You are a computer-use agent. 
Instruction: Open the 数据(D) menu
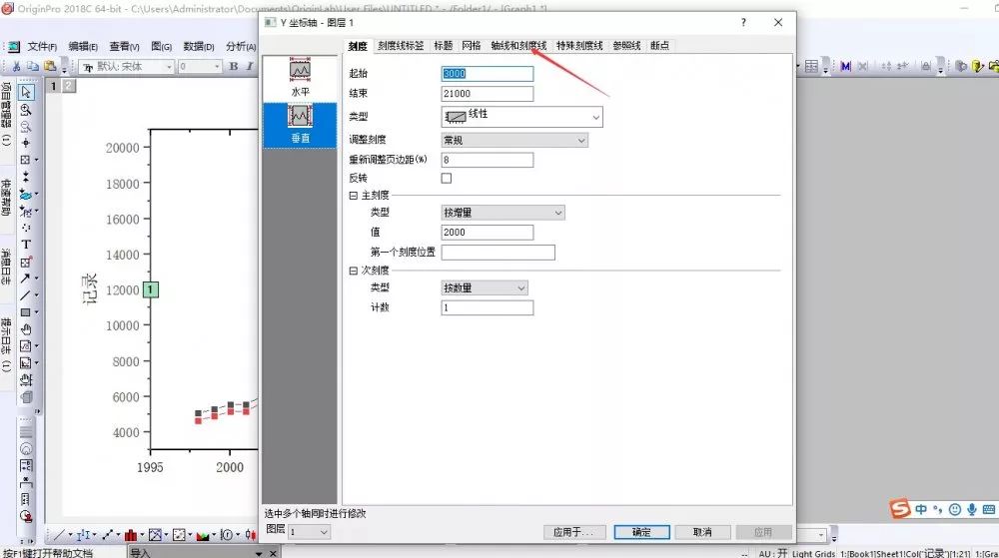(x=199, y=47)
